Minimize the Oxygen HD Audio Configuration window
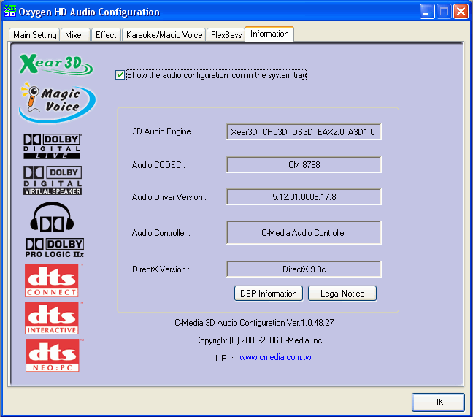 pyautogui.click(x=427, y=12)
